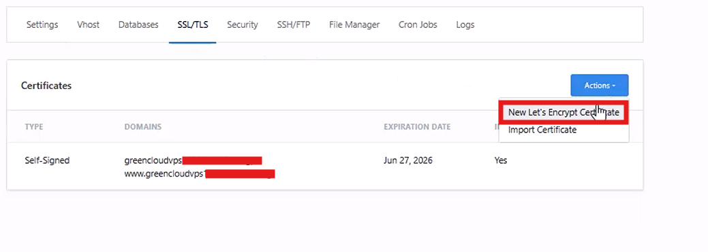Viewport: 708px width, 252px height.
Task: Switch to the Vhost tab
Action: point(88,24)
